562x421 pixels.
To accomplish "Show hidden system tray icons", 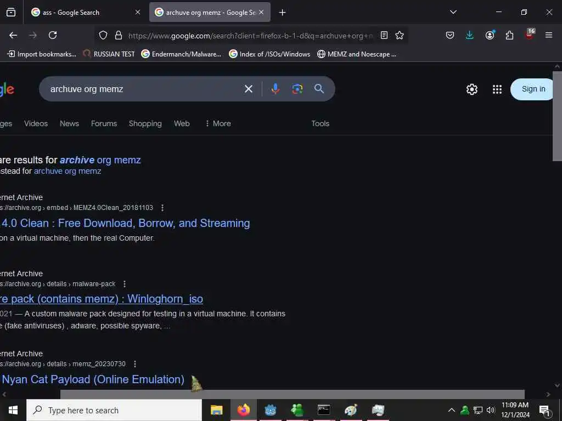I will coord(452,410).
